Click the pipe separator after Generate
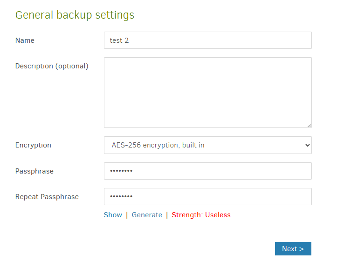The image size is (344, 261). click(167, 215)
